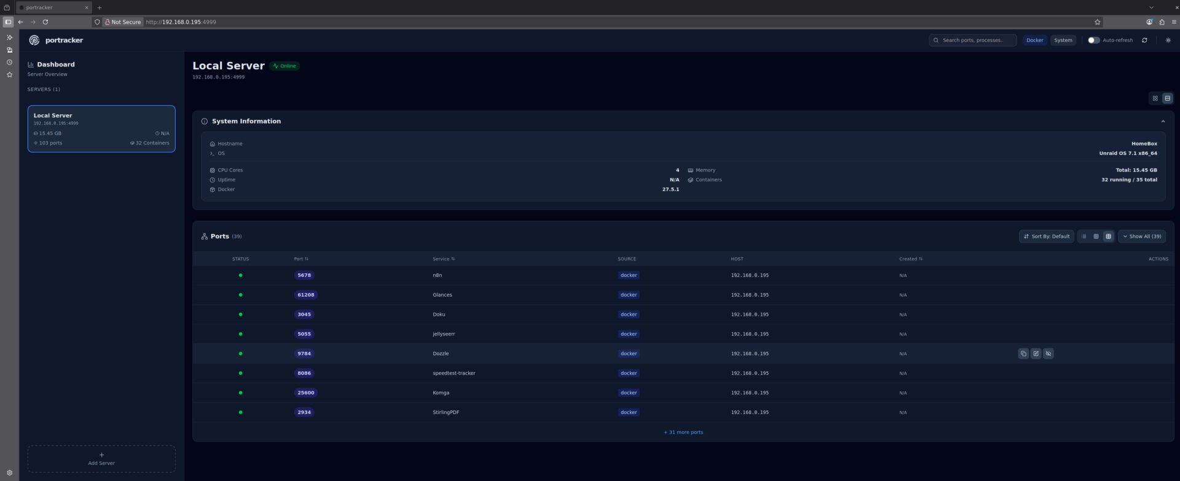Click the shield tracking protection icon
1180x481 pixels.
click(x=97, y=22)
